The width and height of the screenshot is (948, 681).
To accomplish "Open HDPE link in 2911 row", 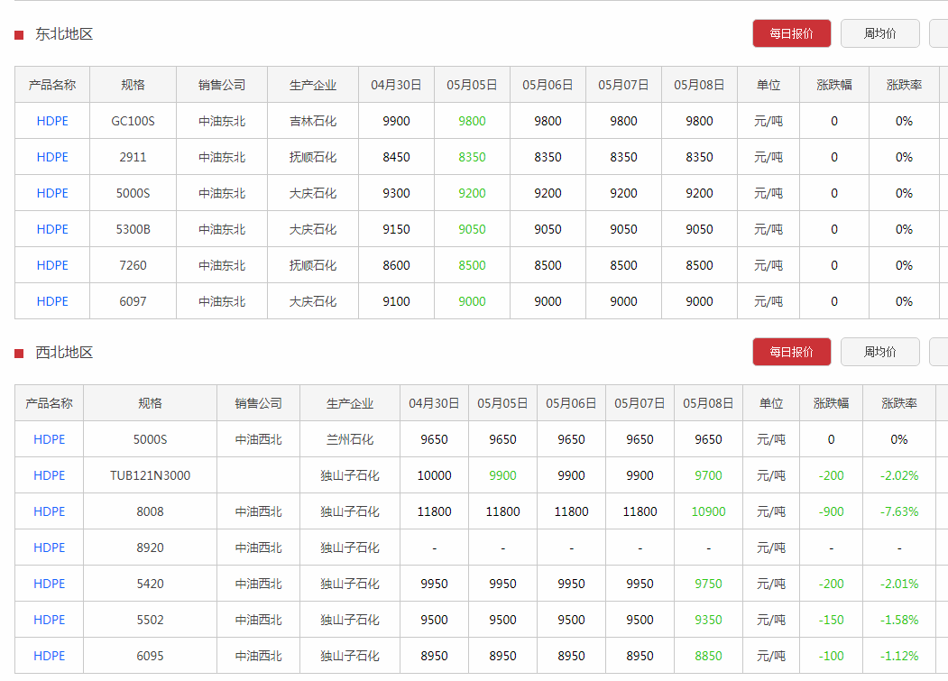I will [52, 157].
